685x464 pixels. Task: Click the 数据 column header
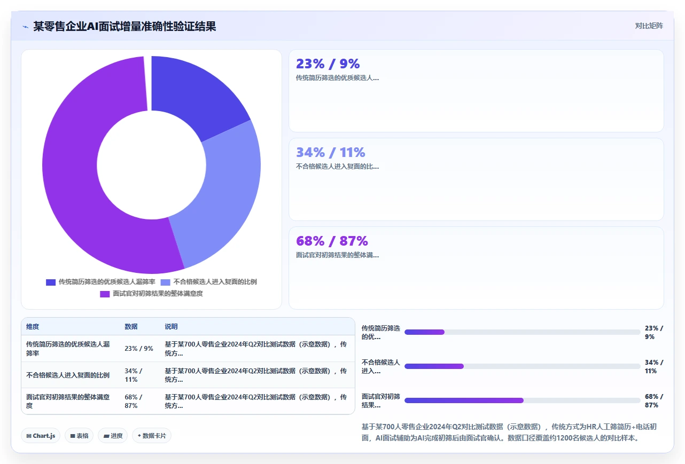[x=131, y=327]
